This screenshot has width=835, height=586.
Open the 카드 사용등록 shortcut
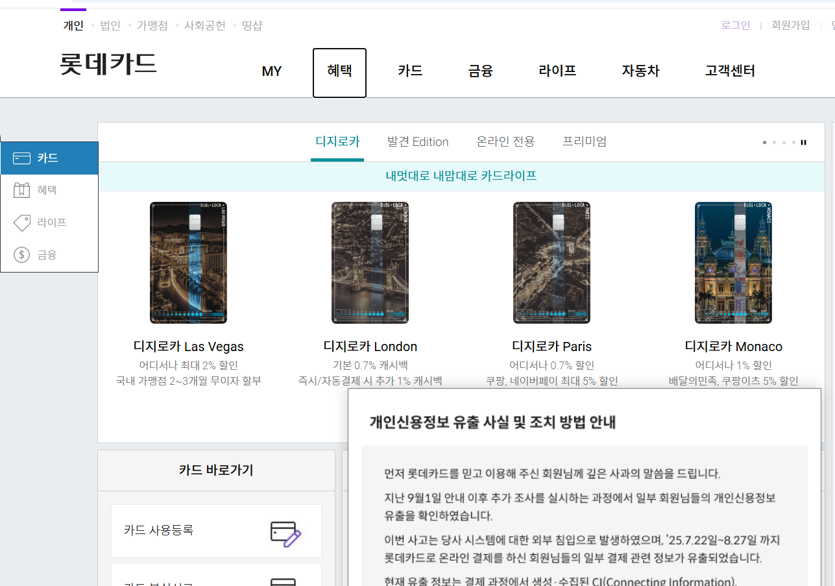point(216,531)
